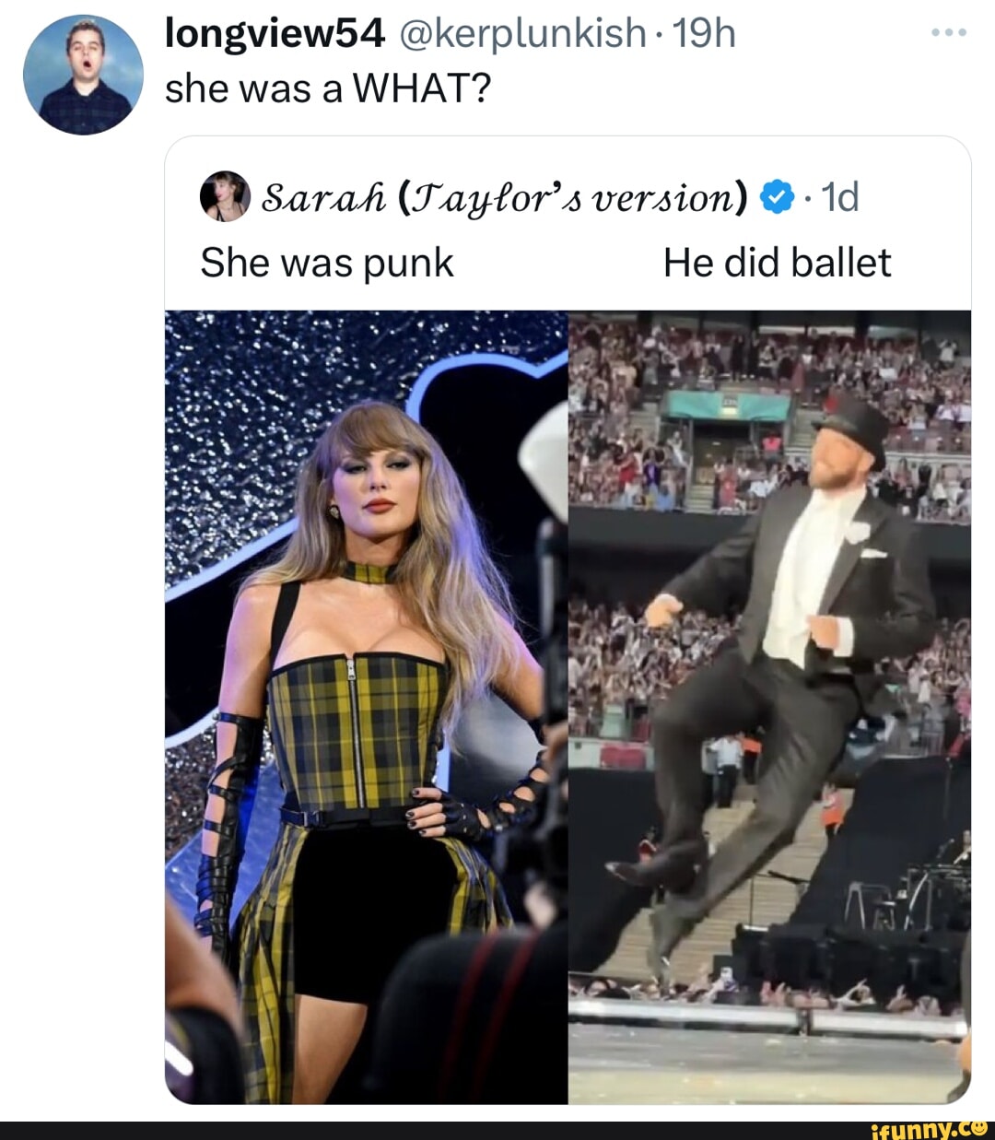The image size is (995, 1140).
Task: Click the "He did ballet" caption text
Action: [777, 263]
